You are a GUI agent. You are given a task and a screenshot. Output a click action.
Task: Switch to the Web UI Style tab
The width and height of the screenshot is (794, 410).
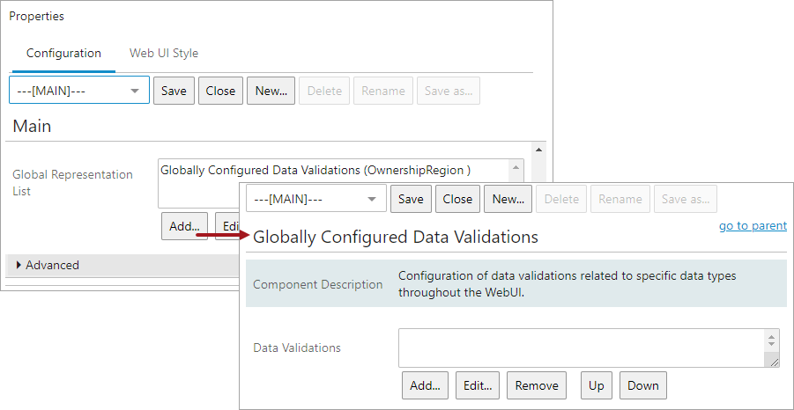(164, 53)
